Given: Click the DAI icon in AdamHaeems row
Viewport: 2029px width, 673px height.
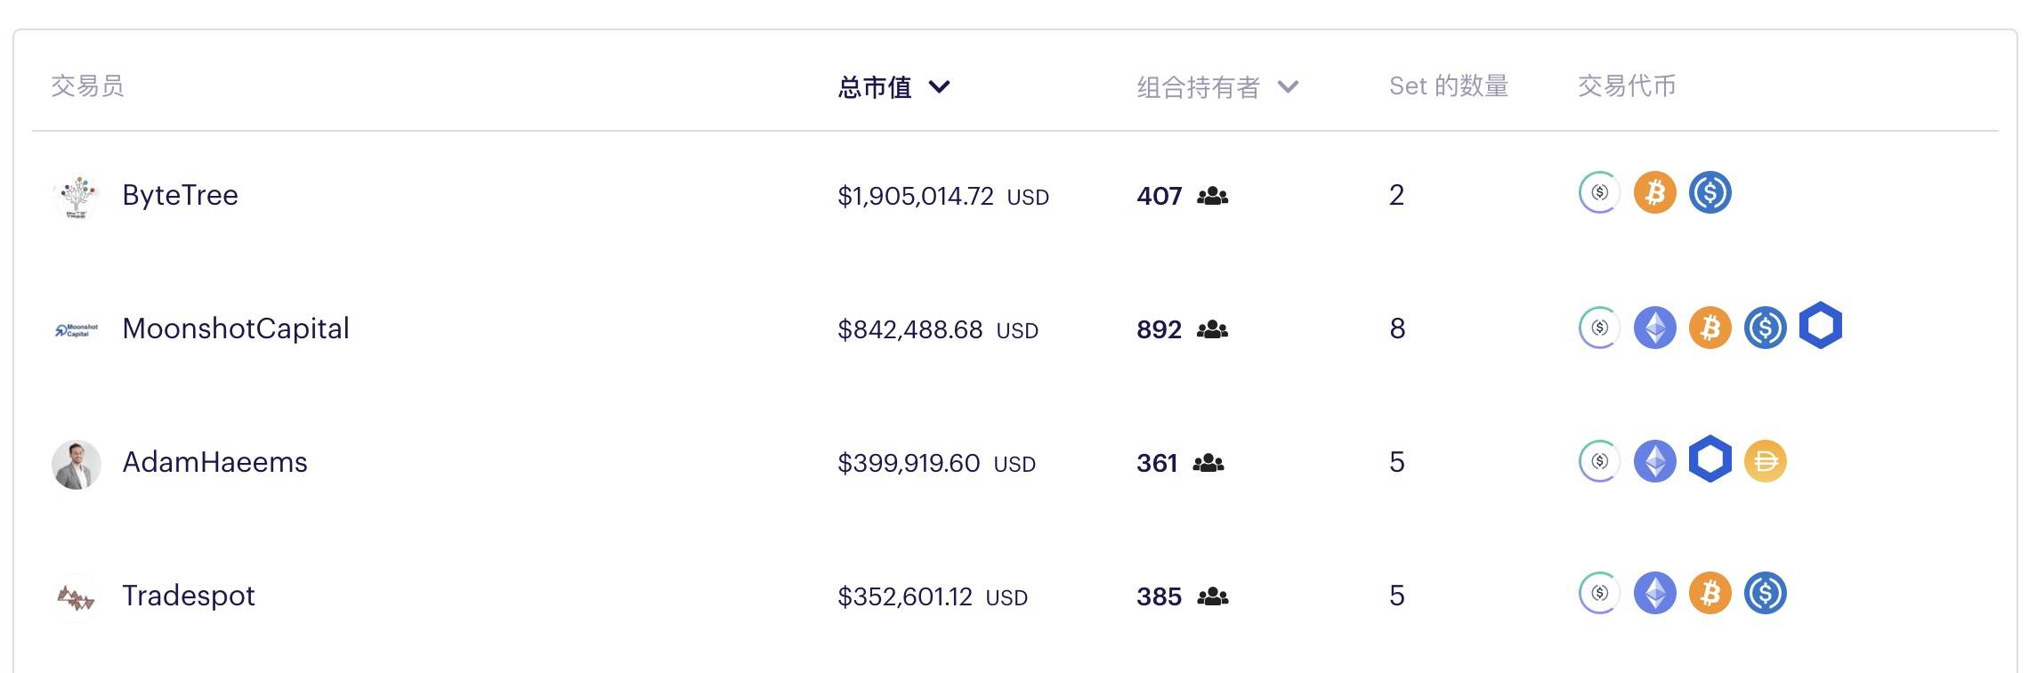Looking at the screenshot, I should point(1765,461).
